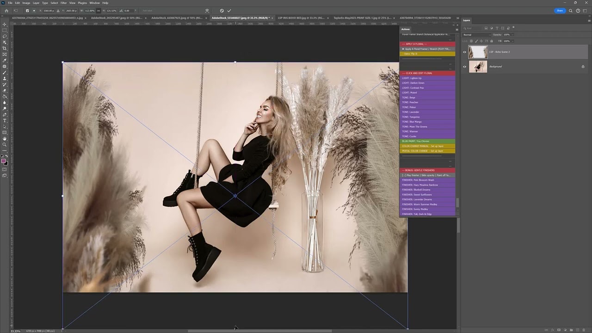This screenshot has height=333, width=592.
Task: Click the foreground color swatch
Action: point(4,161)
